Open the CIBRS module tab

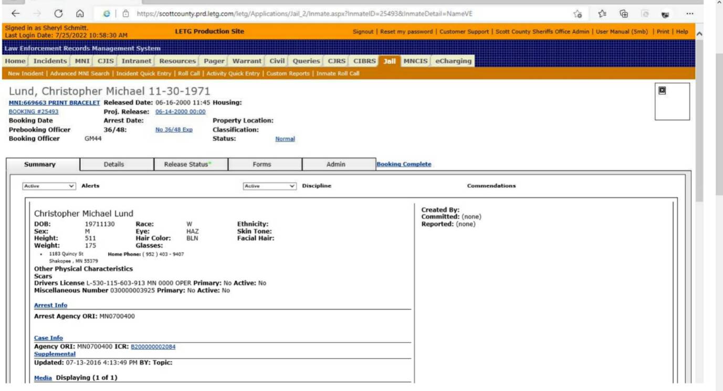pyautogui.click(x=364, y=61)
